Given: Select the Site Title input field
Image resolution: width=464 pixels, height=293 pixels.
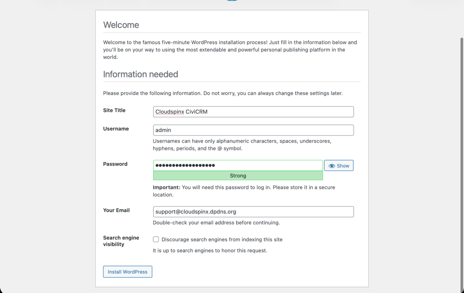Looking at the screenshot, I should point(253,111).
